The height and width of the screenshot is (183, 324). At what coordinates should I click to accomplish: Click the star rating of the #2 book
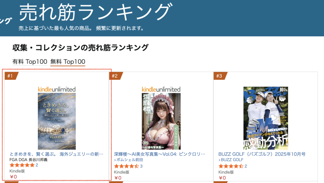tap(127, 166)
